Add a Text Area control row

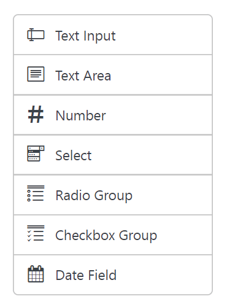tap(113, 75)
